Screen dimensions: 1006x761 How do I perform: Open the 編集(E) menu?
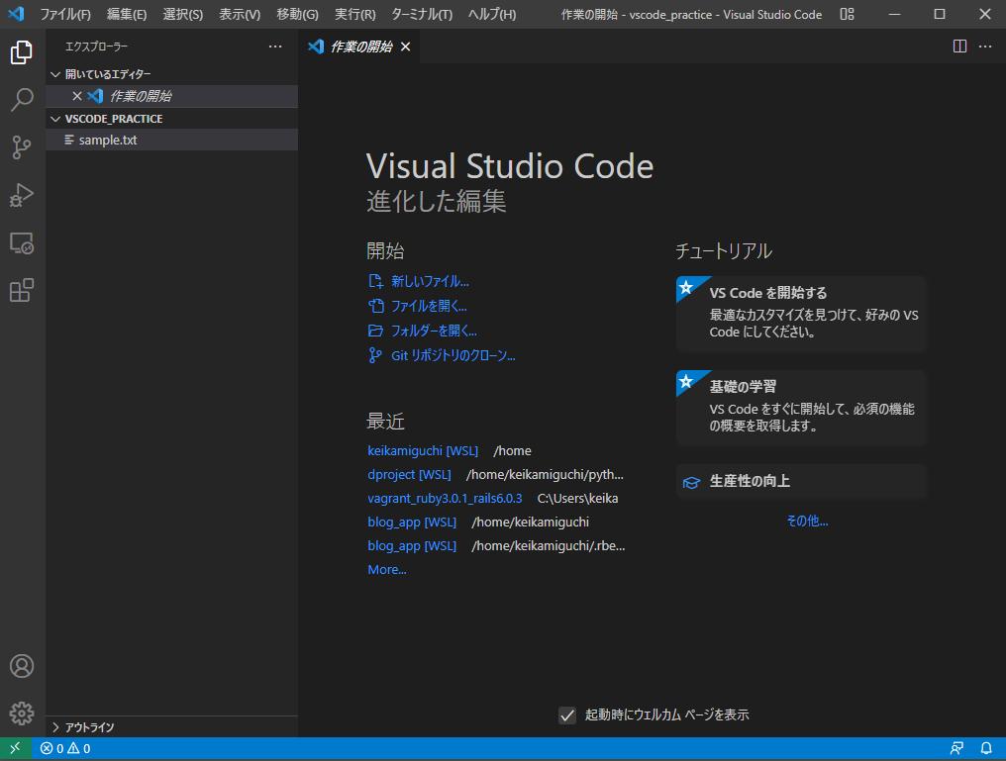127,14
